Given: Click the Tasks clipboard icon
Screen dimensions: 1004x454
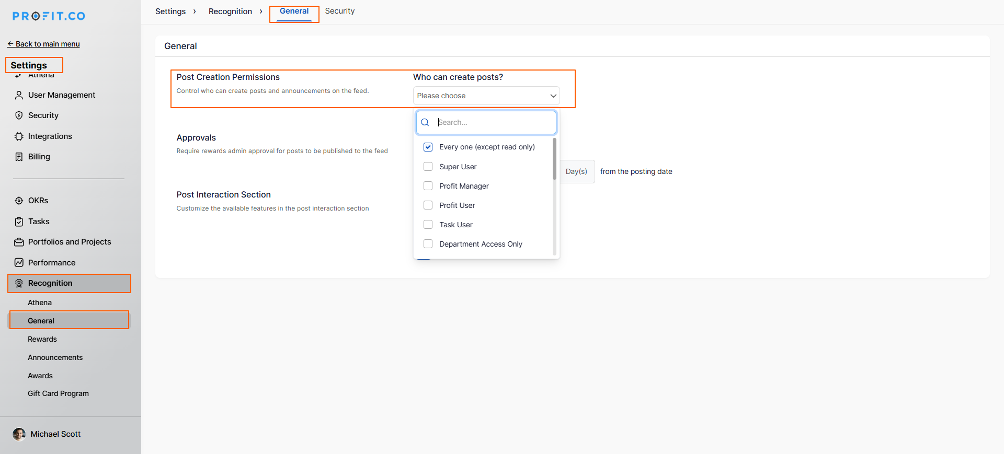Looking at the screenshot, I should click(19, 222).
